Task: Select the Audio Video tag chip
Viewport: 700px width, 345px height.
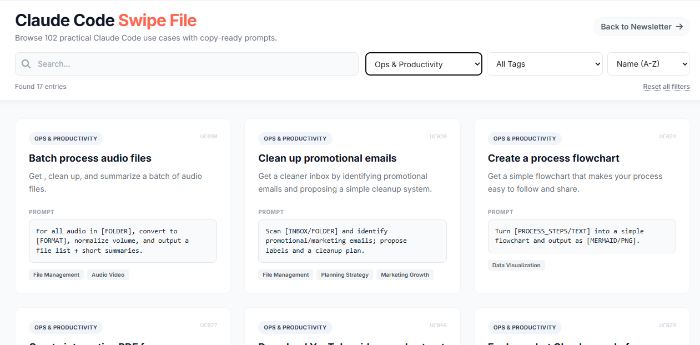Action: 108,274
